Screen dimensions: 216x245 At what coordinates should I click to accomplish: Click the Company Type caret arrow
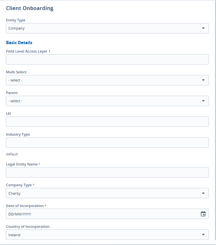203,193
